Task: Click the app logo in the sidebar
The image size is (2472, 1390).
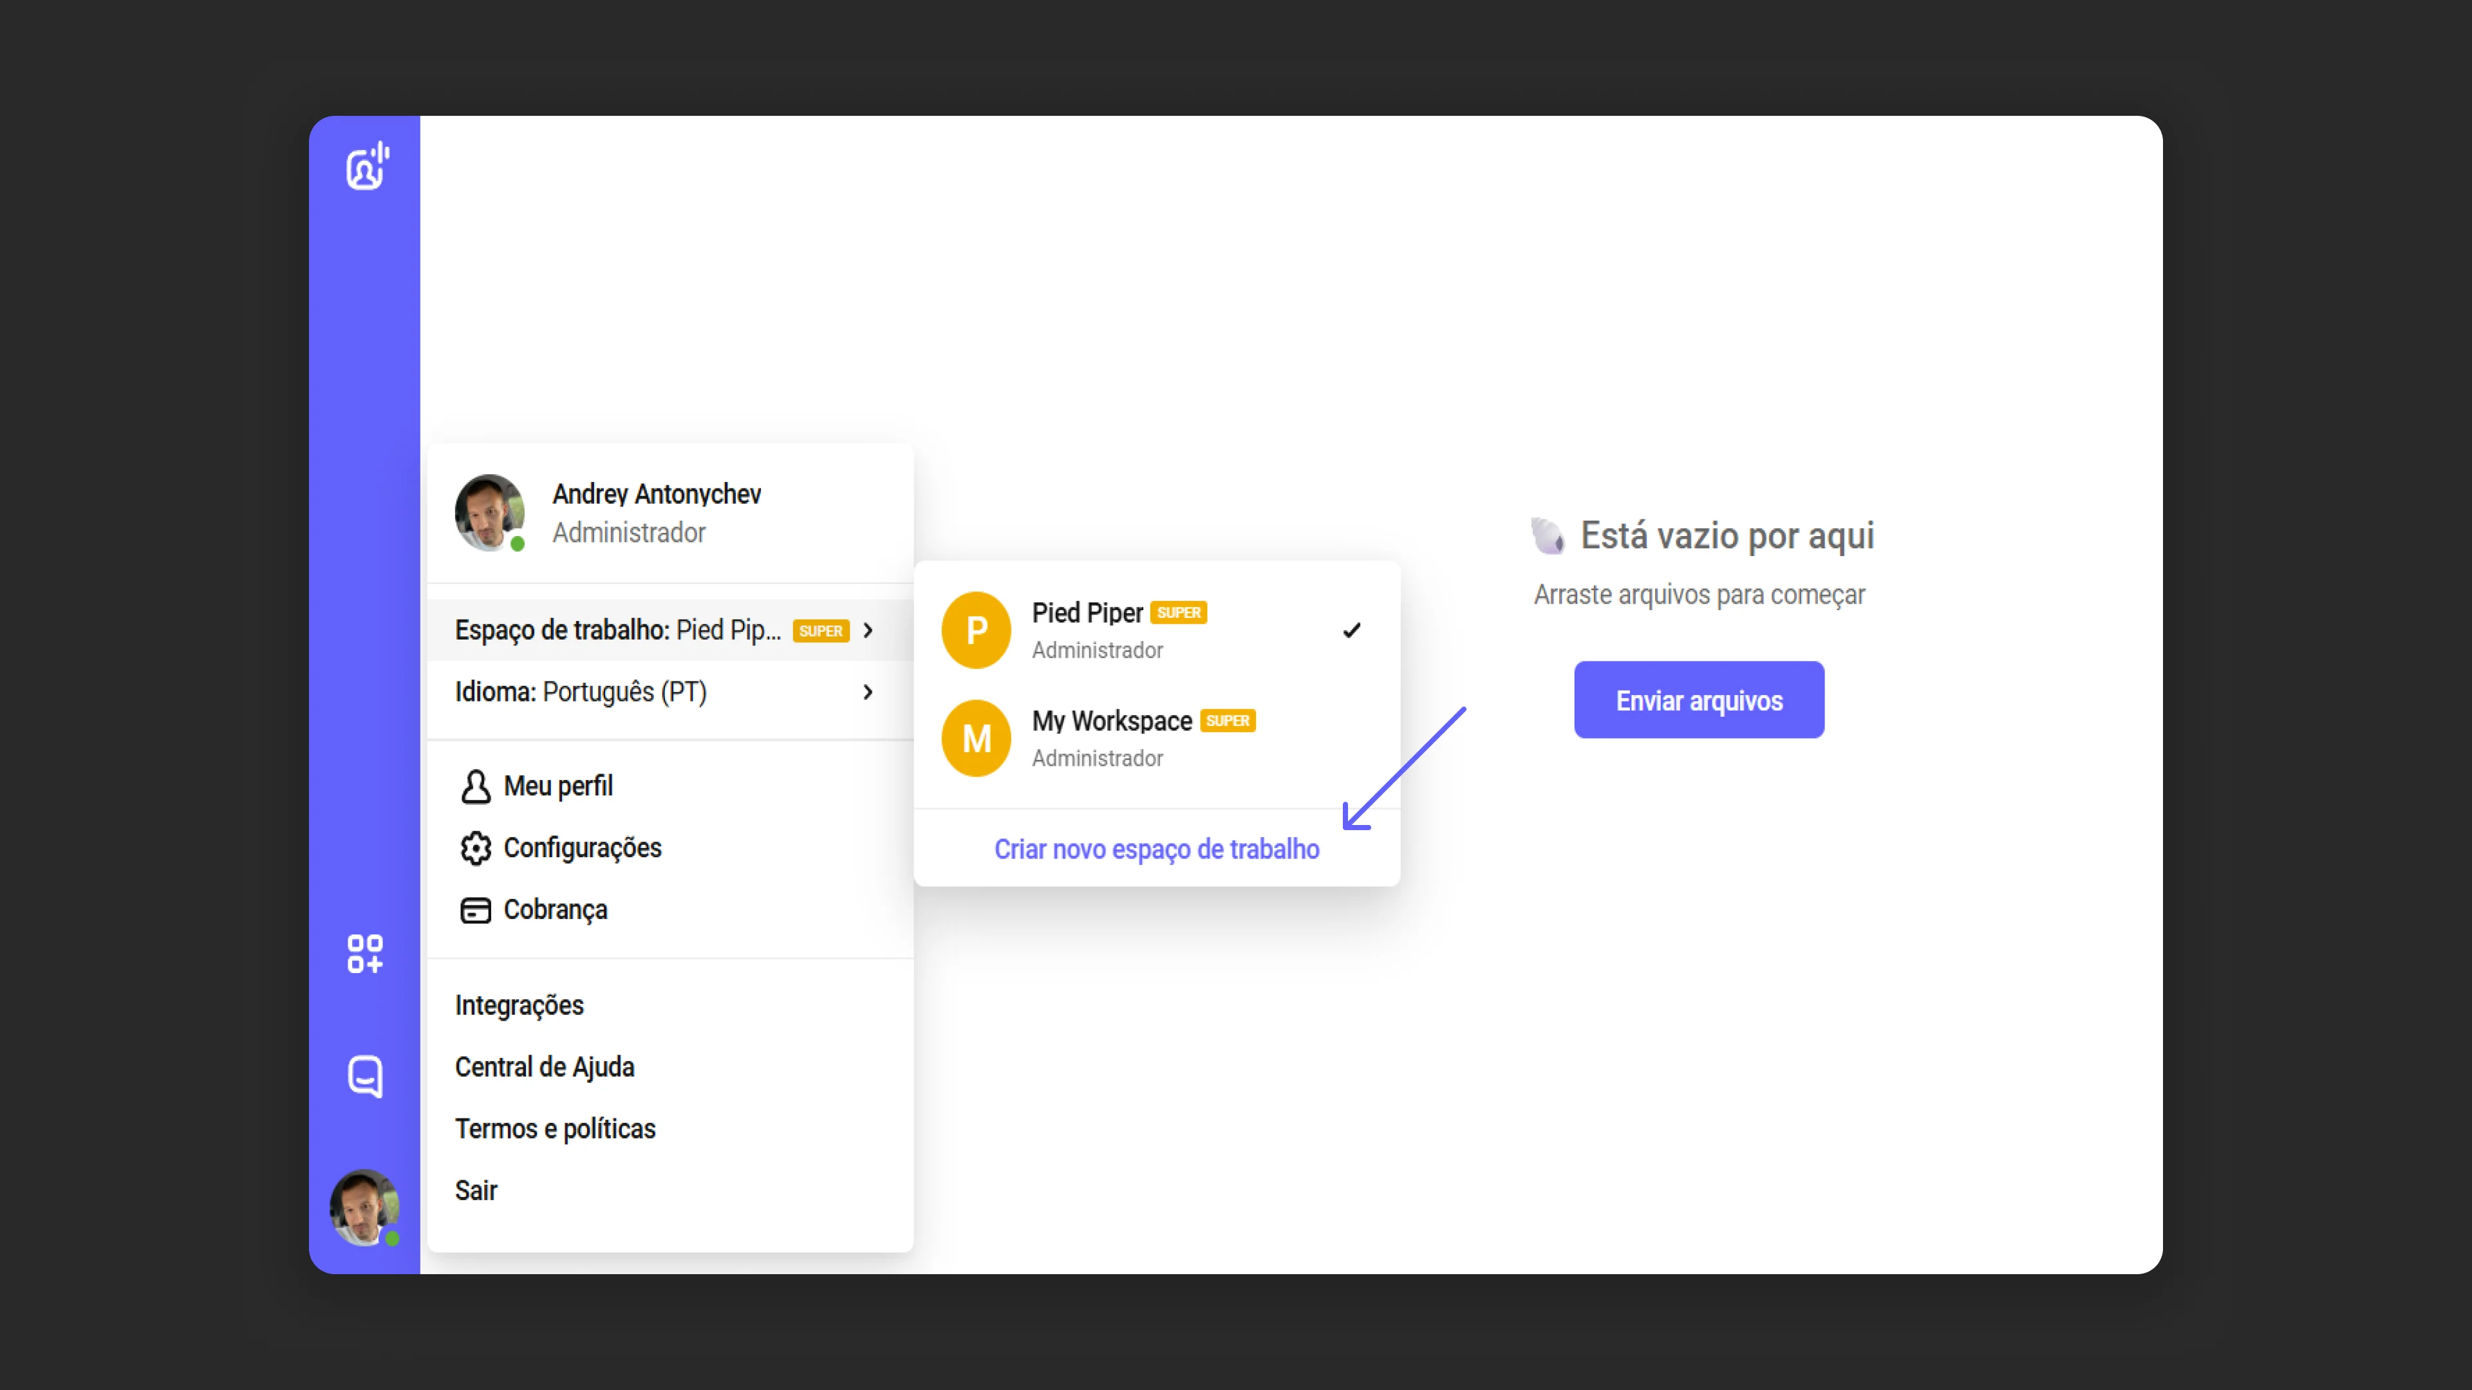Action: [x=366, y=167]
